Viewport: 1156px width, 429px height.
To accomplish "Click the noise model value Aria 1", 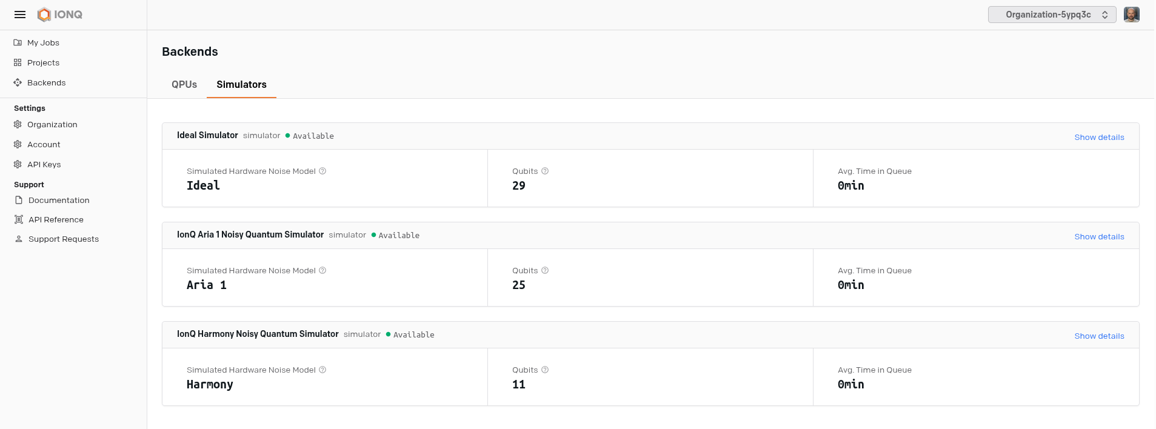I will (207, 285).
